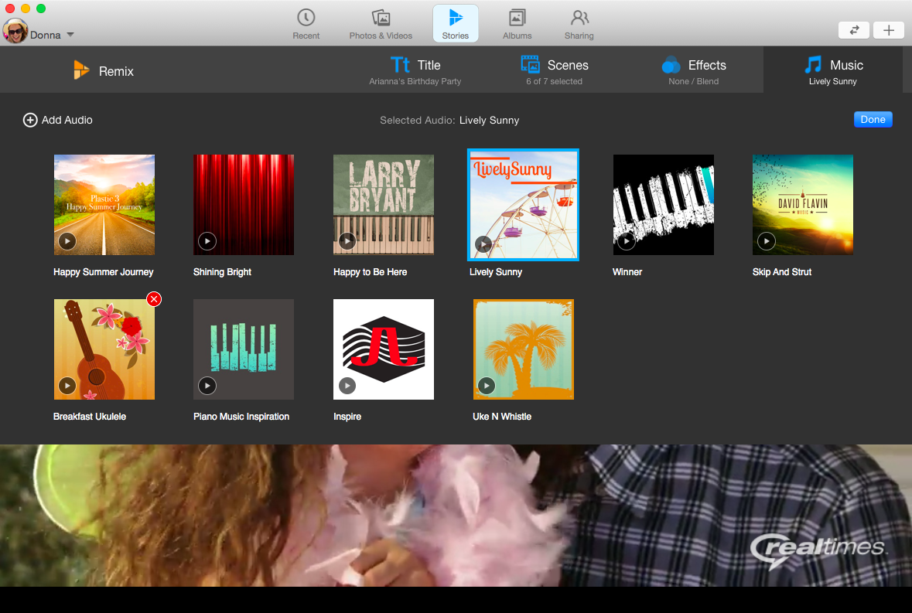
Task: Click the sync arrows button
Action: 854,30
